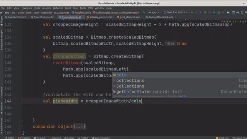
Task: Open the Profiler tool window
Action: pos(83,138)
